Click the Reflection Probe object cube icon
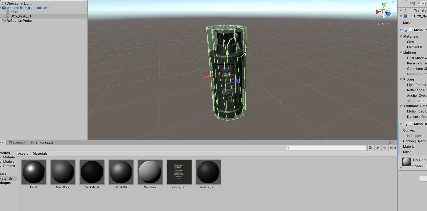This screenshot has height=211, width=427. (4, 21)
